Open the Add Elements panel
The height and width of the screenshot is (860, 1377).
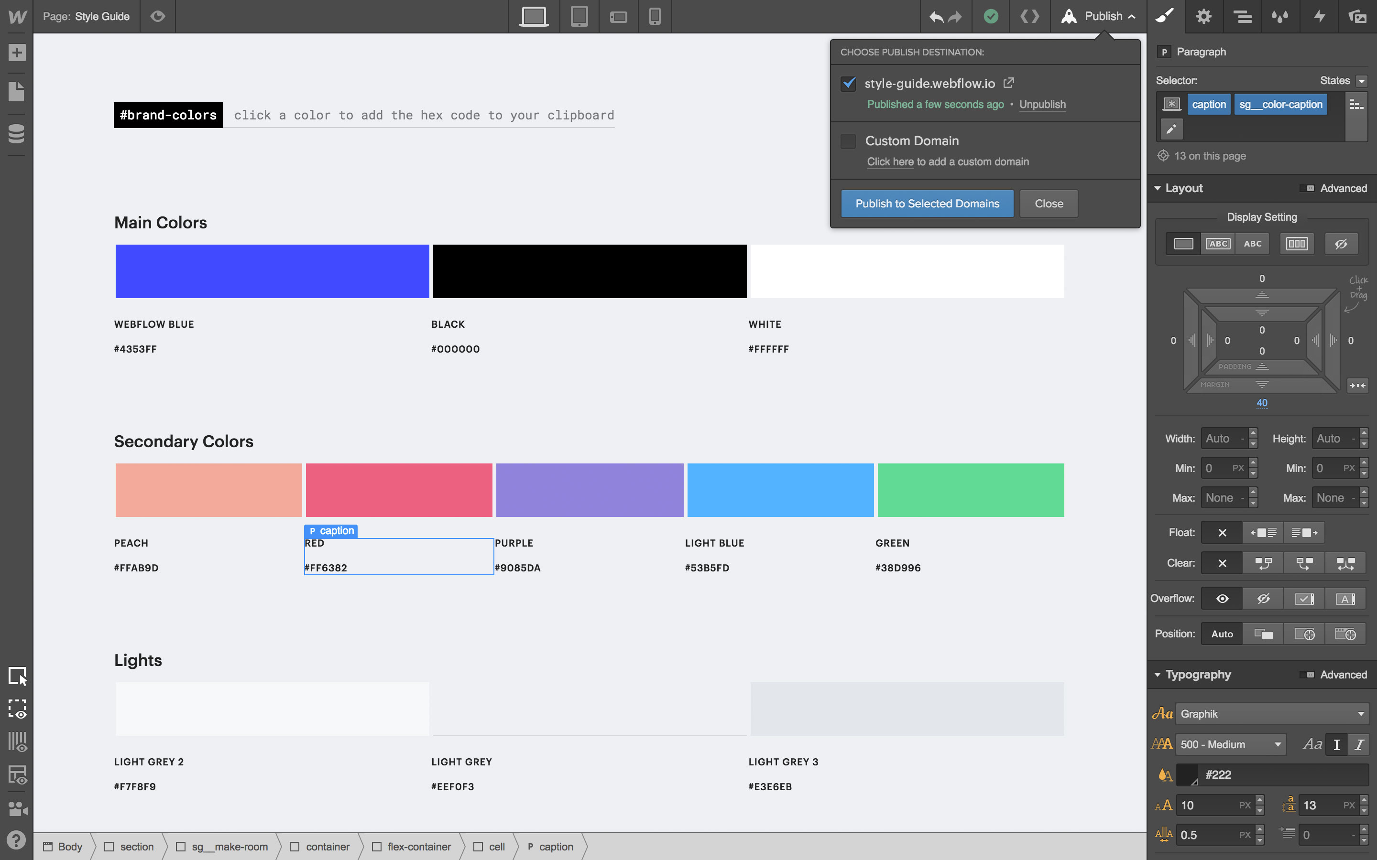coord(17,53)
